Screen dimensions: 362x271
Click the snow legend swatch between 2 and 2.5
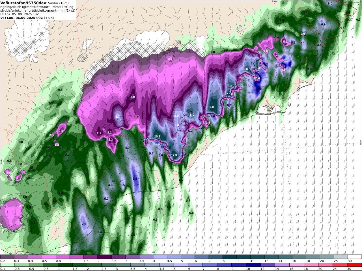tap(104, 257)
